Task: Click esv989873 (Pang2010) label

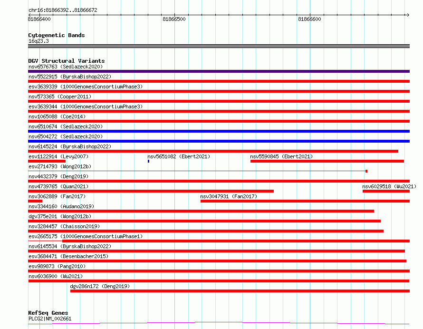Action: click(57, 266)
